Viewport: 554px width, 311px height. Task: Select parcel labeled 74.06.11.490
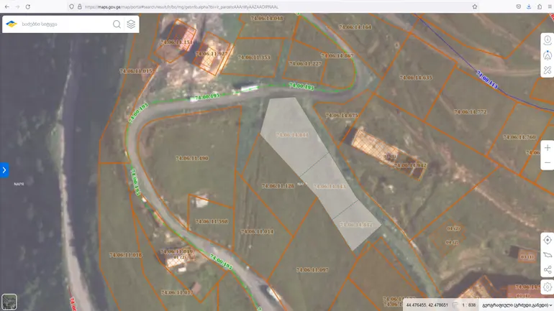[192, 158]
